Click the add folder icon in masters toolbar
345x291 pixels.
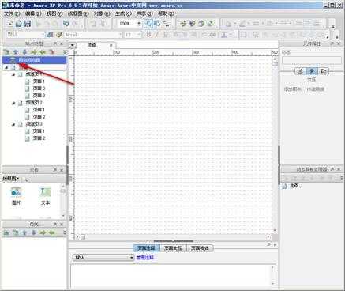(16, 232)
